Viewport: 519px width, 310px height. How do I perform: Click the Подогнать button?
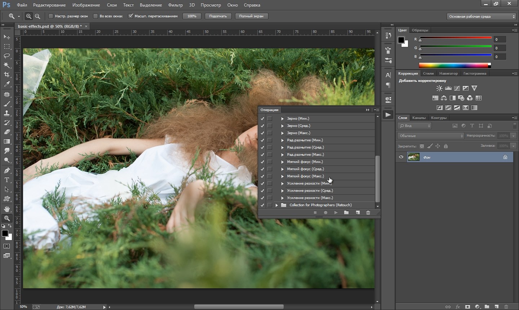(218, 16)
